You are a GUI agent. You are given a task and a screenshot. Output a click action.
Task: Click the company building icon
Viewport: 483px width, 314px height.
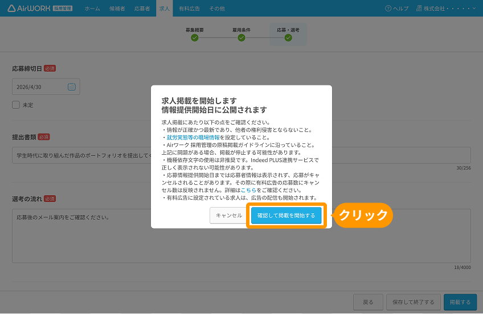point(419,9)
